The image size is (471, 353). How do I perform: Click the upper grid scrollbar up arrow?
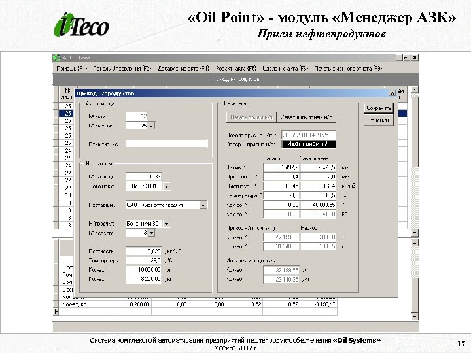(415, 90)
